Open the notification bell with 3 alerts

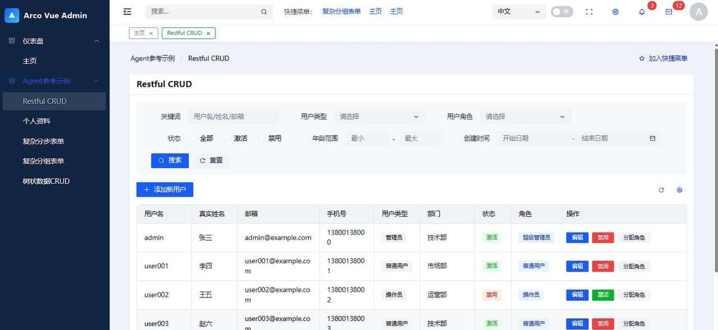point(642,11)
